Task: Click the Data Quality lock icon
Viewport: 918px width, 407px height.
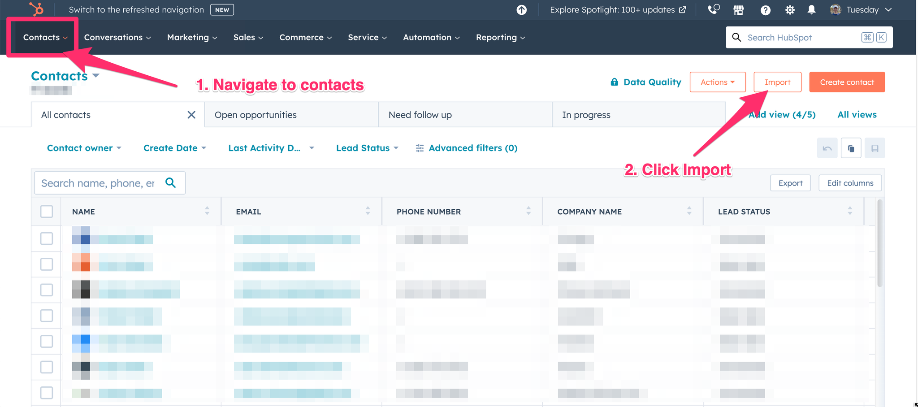Action: [615, 82]
